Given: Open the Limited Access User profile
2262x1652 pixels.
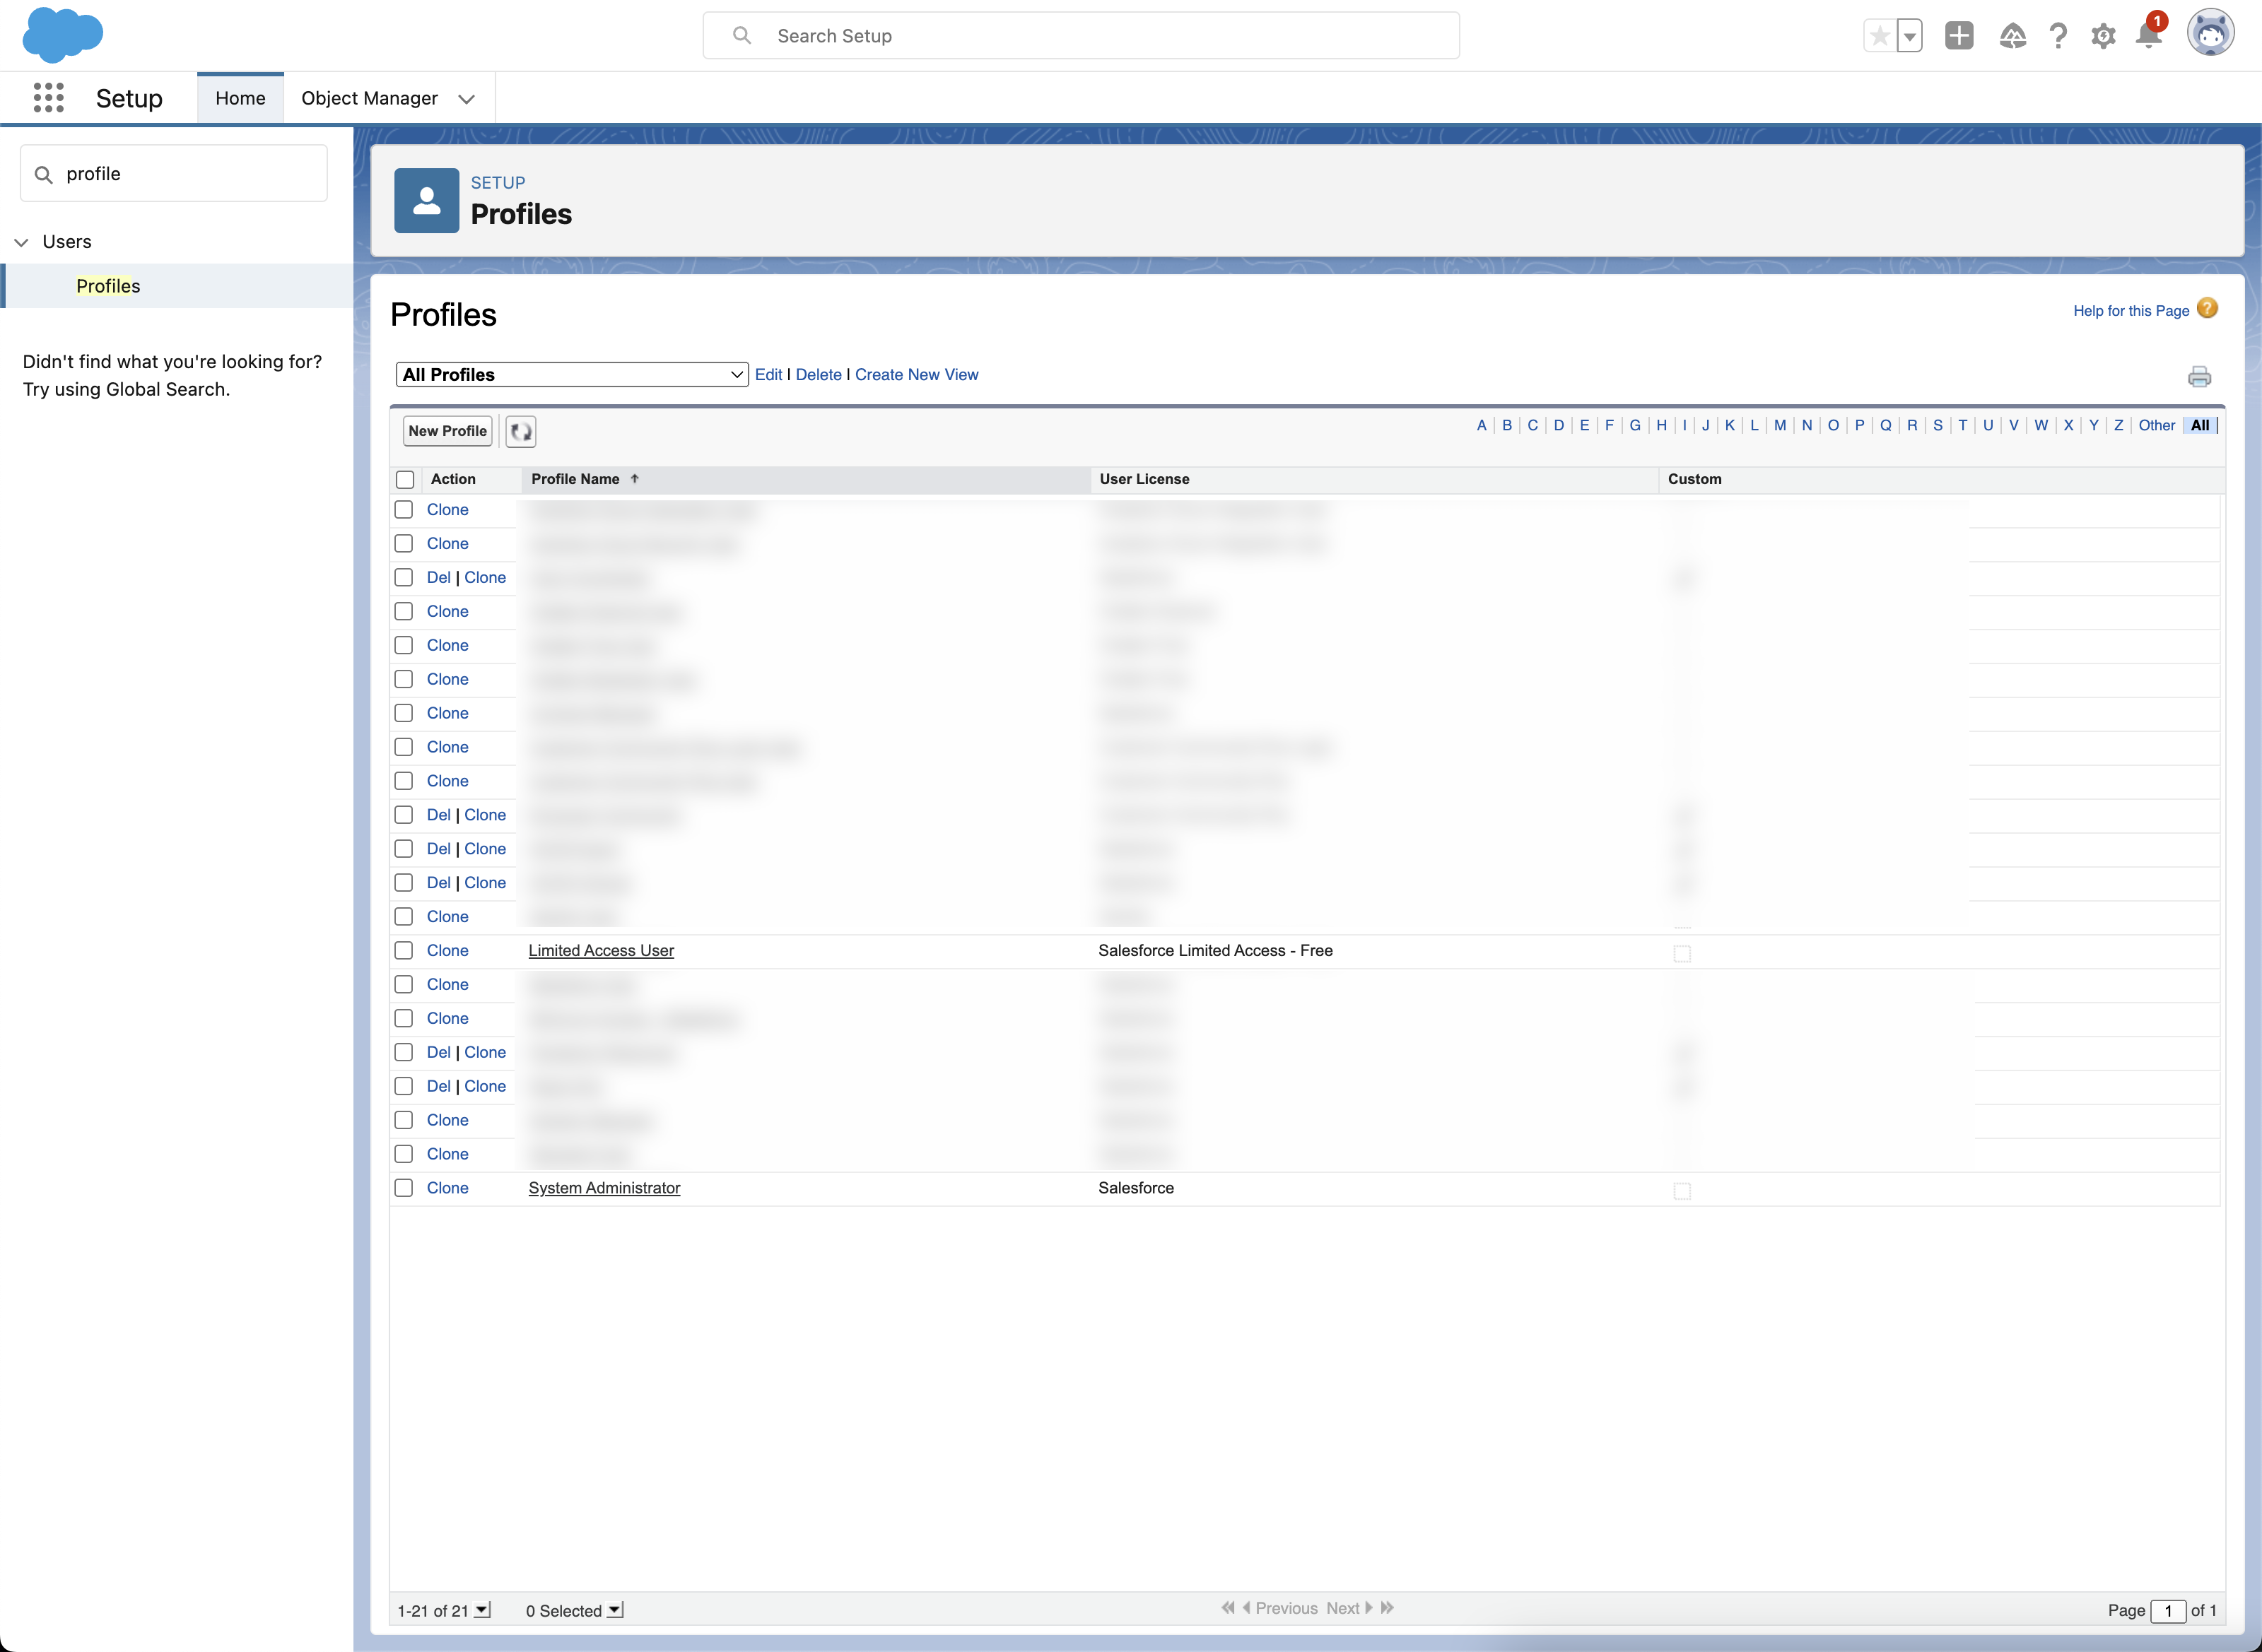Looking at the screenshot, I should tap(602, 950).
